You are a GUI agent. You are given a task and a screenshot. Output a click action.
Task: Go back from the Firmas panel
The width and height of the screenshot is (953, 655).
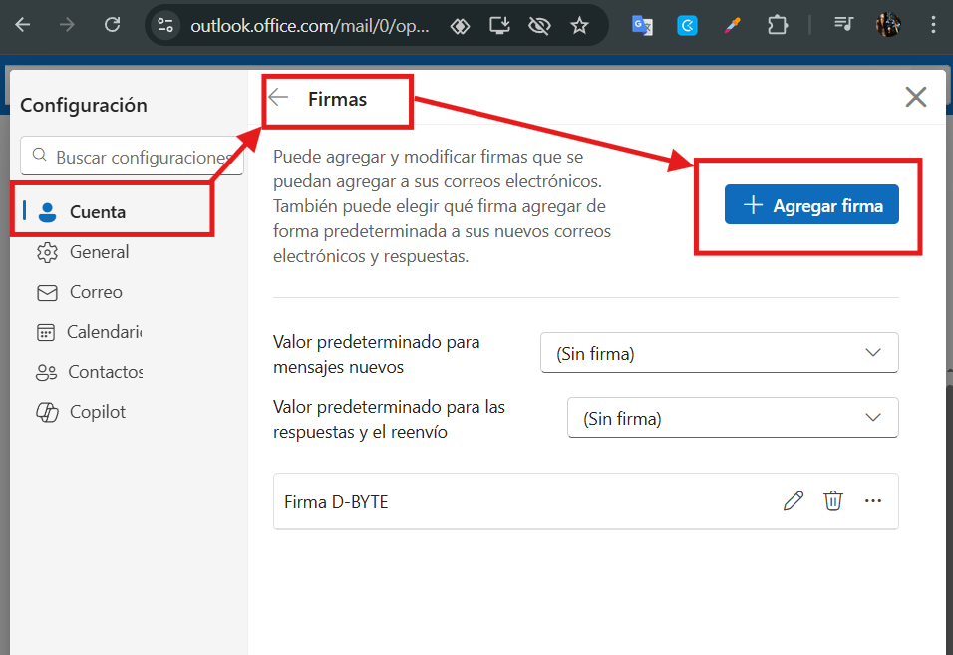(278, 98)
